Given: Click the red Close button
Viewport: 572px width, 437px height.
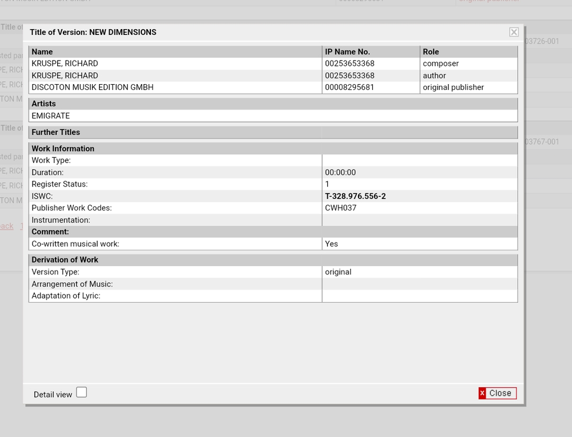Looking at the screenshot, I should click(x=497, y=393).
